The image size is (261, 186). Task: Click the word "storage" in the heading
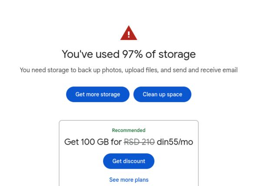(x=177, y=54)
